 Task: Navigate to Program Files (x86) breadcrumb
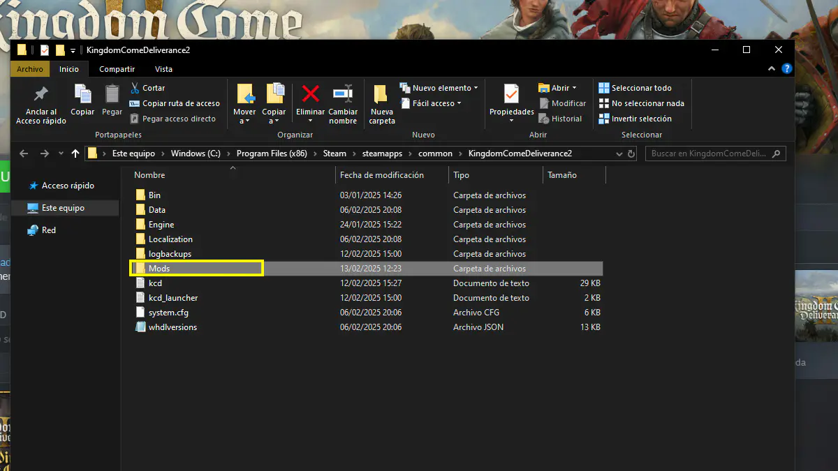pyautogui.click(x=272, y=154)
